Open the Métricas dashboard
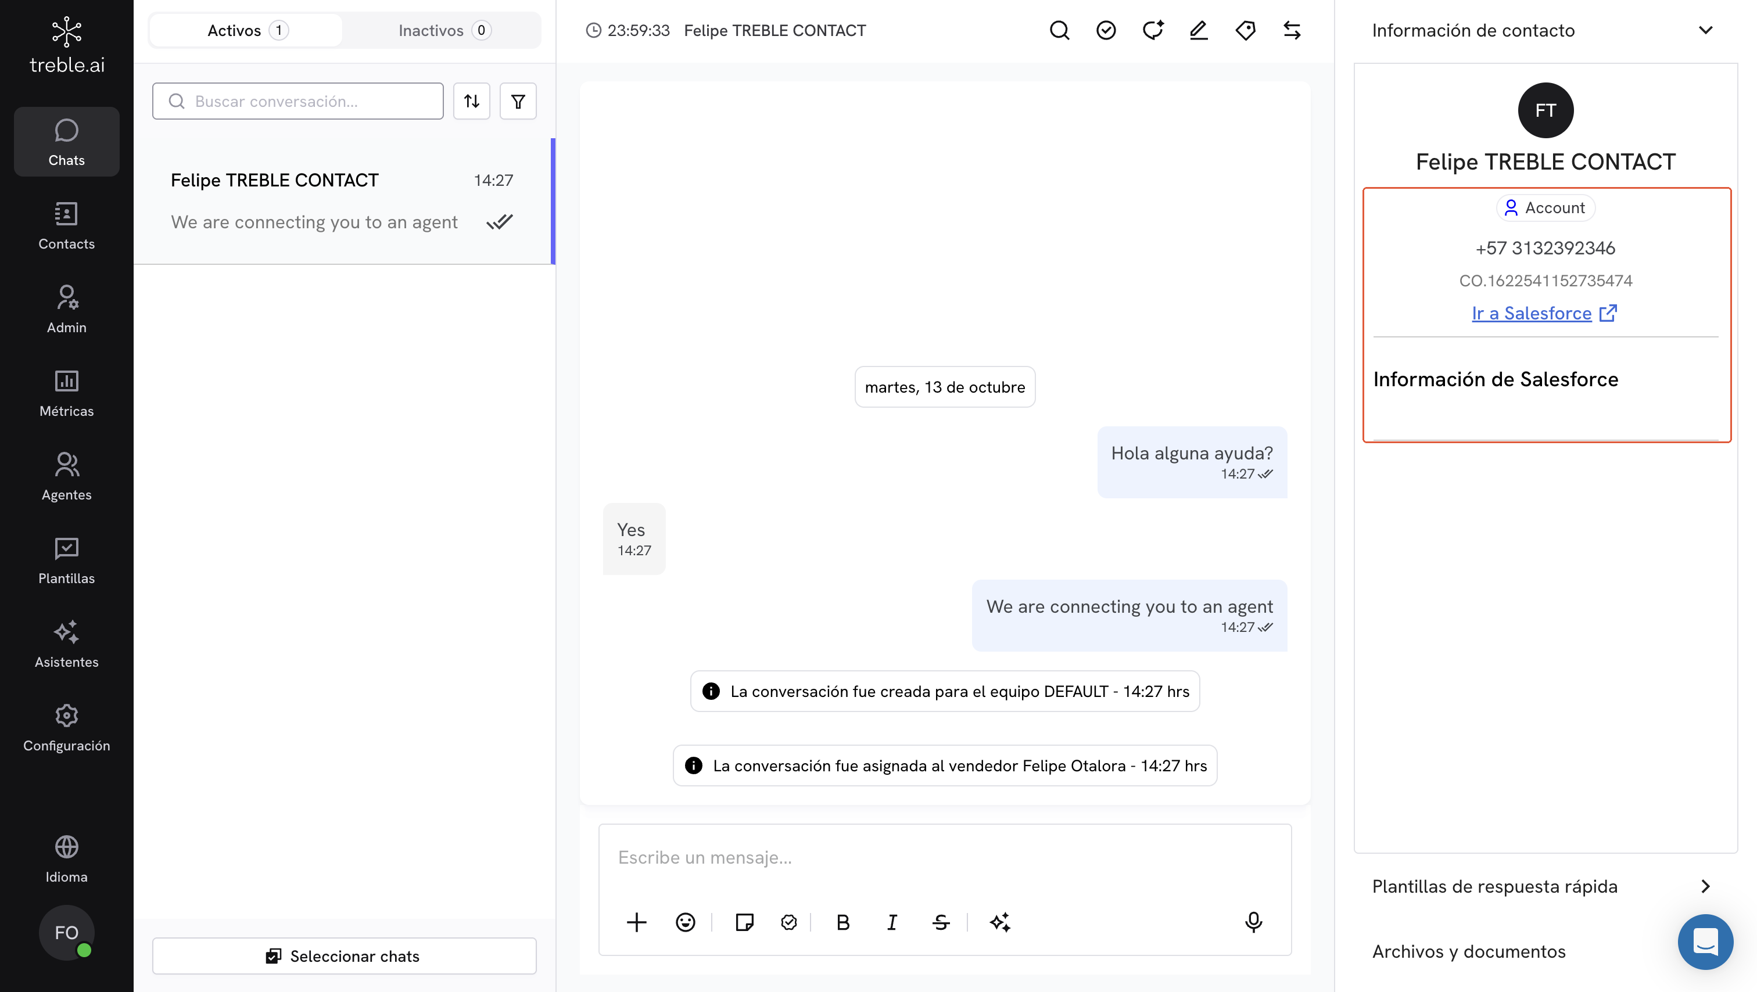This screenshot has height=992, width=1757. point(66,393)
